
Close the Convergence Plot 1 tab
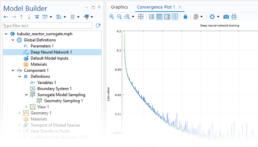pyautogui.click(x=180, y=7)
